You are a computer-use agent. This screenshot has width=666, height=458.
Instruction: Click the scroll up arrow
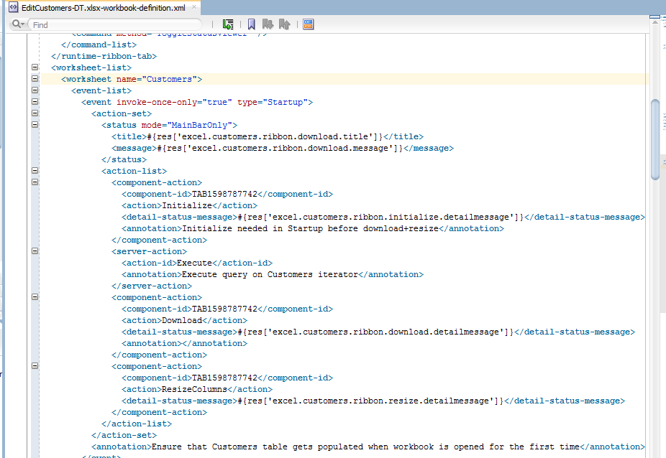point(655,22)
